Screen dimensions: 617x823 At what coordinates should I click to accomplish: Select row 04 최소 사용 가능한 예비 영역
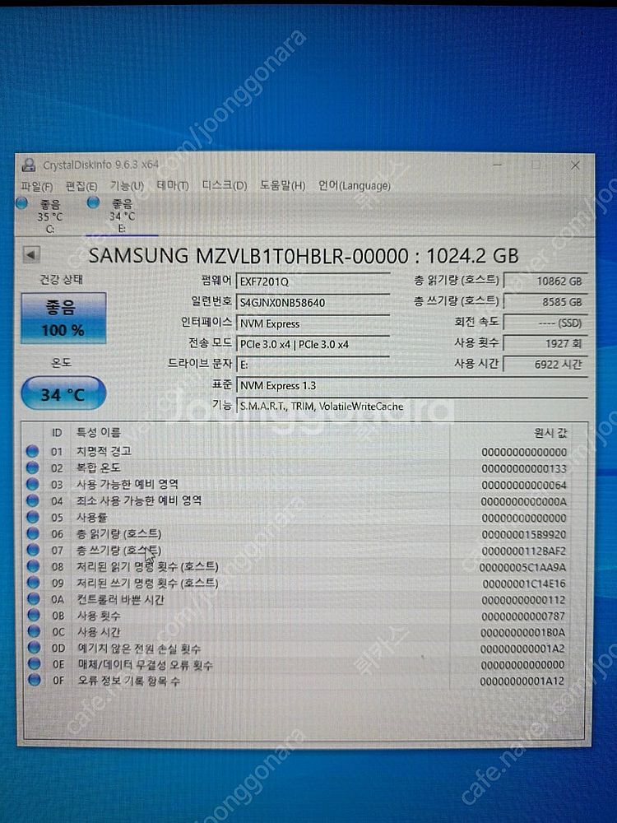pos(297,500)
